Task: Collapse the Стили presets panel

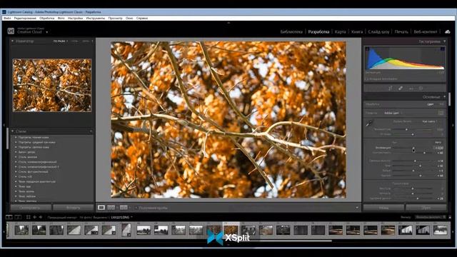Action: click(x=13, y=131)
